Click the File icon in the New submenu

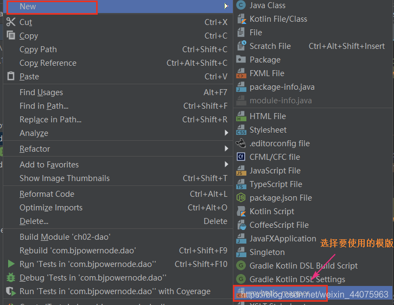[241, 33]
